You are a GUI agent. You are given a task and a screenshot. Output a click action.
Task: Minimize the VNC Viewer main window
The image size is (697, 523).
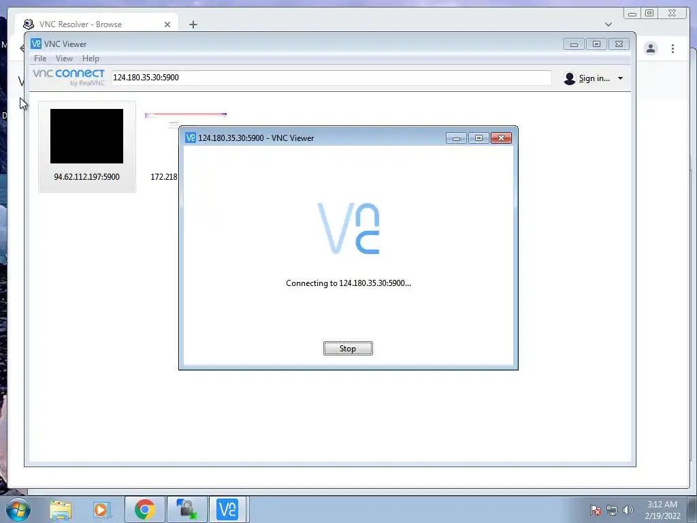pyautogui.click(x=574, y=44)
